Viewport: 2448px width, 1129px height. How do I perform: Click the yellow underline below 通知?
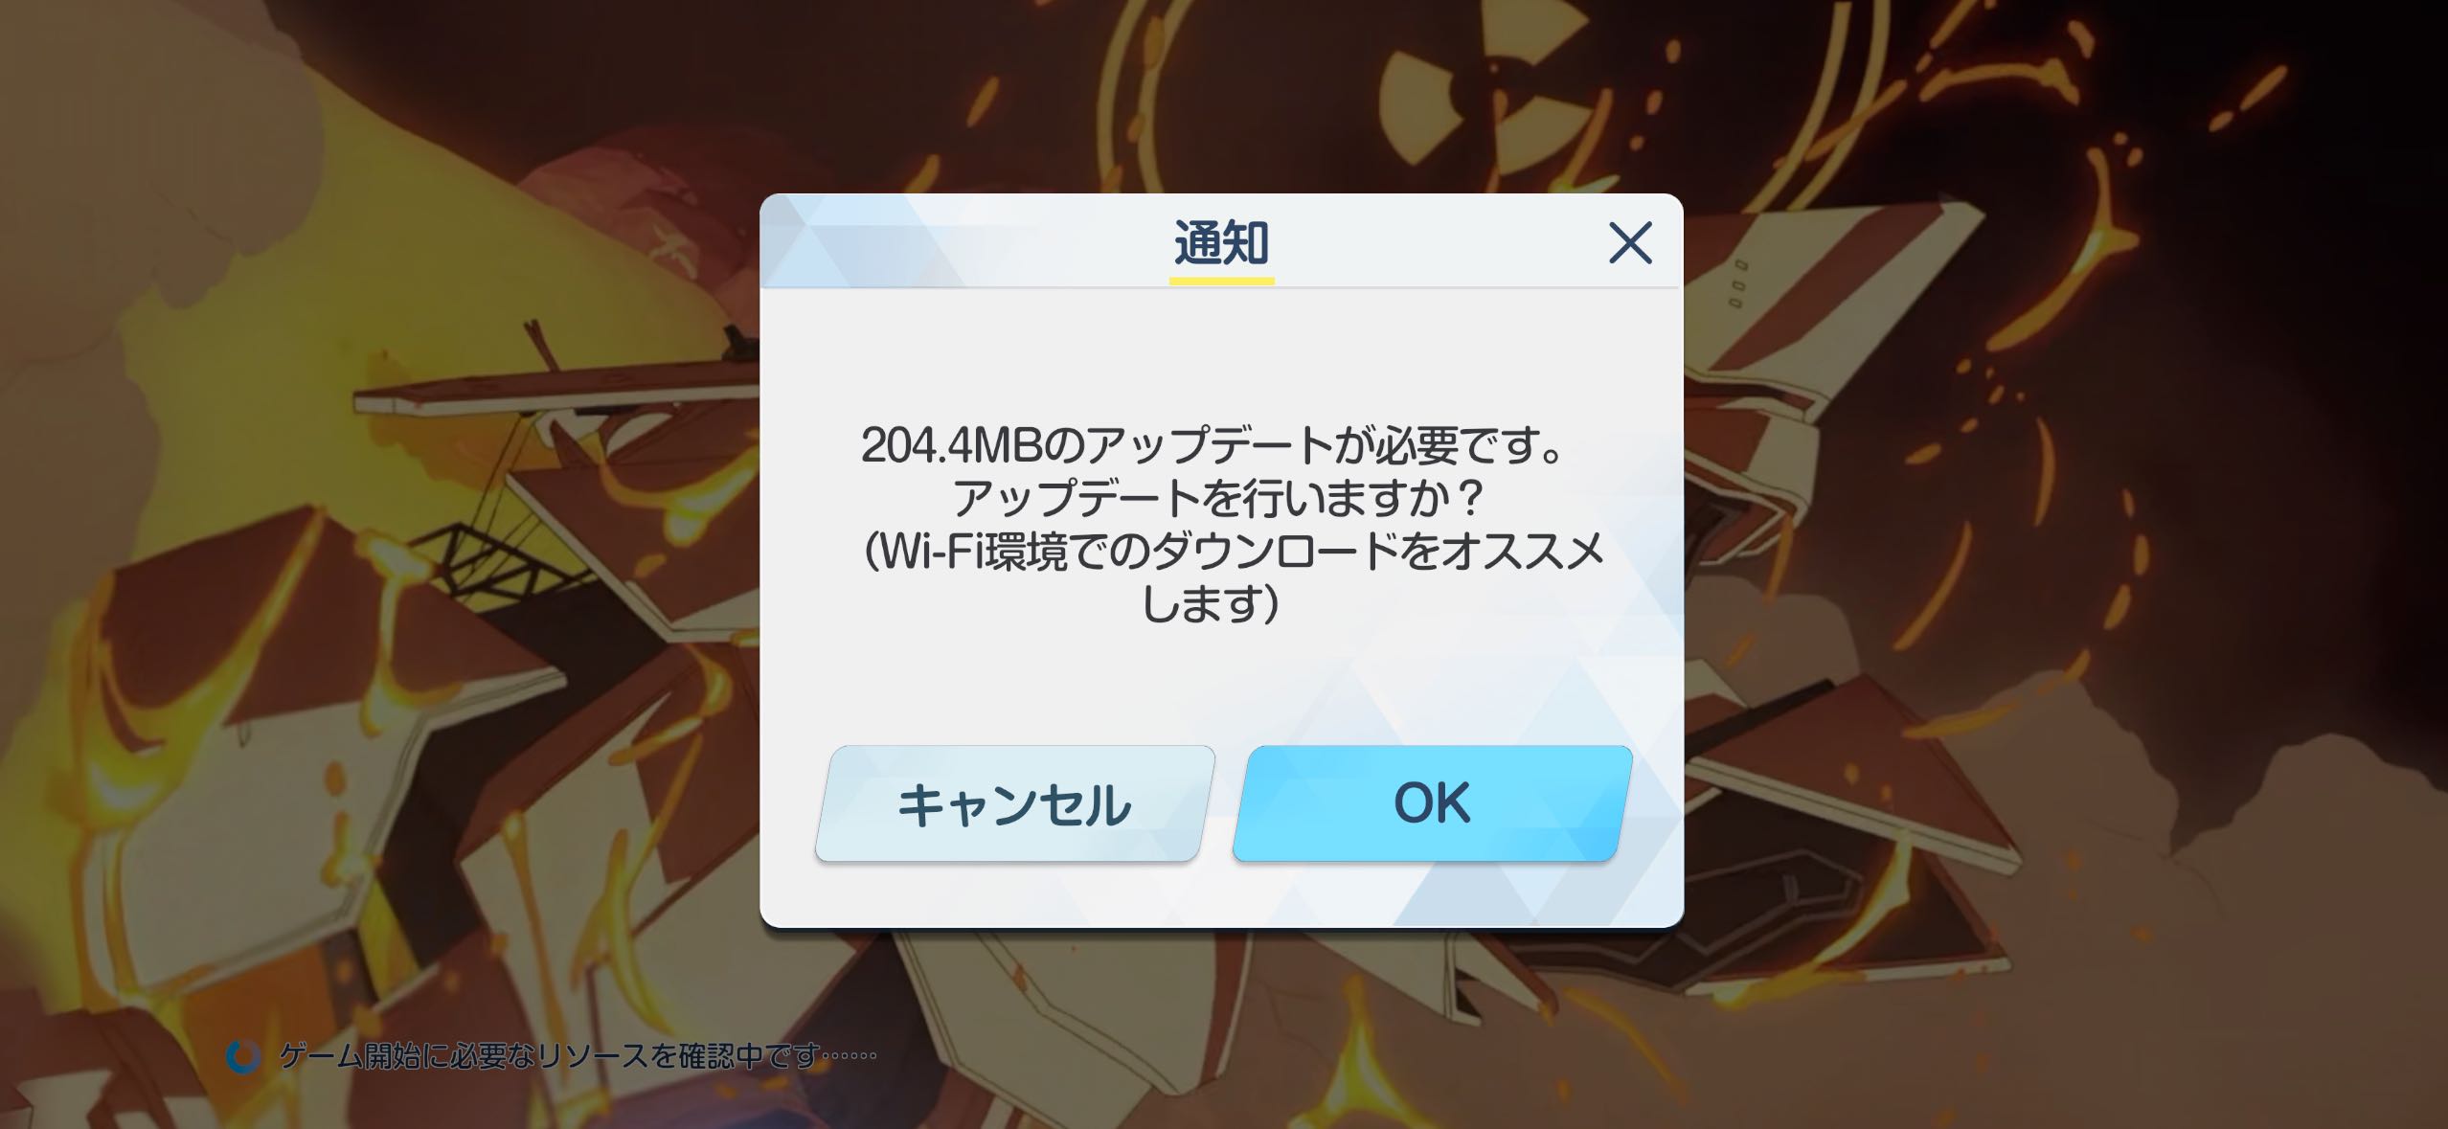1222,281
